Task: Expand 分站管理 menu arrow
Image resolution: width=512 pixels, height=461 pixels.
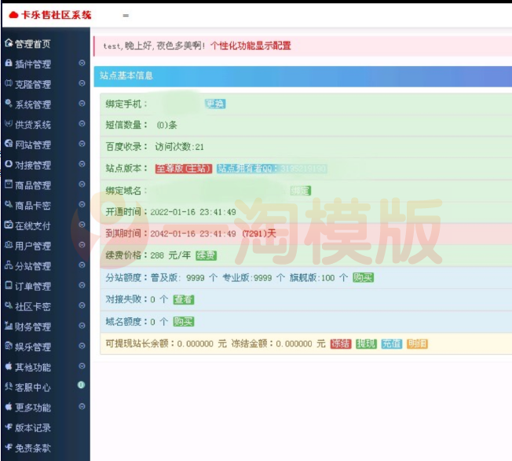Action: click(x=82, y=265)
